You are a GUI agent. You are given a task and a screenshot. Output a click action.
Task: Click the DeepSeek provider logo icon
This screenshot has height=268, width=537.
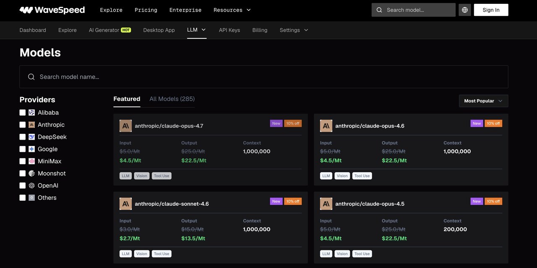[31, 137]
